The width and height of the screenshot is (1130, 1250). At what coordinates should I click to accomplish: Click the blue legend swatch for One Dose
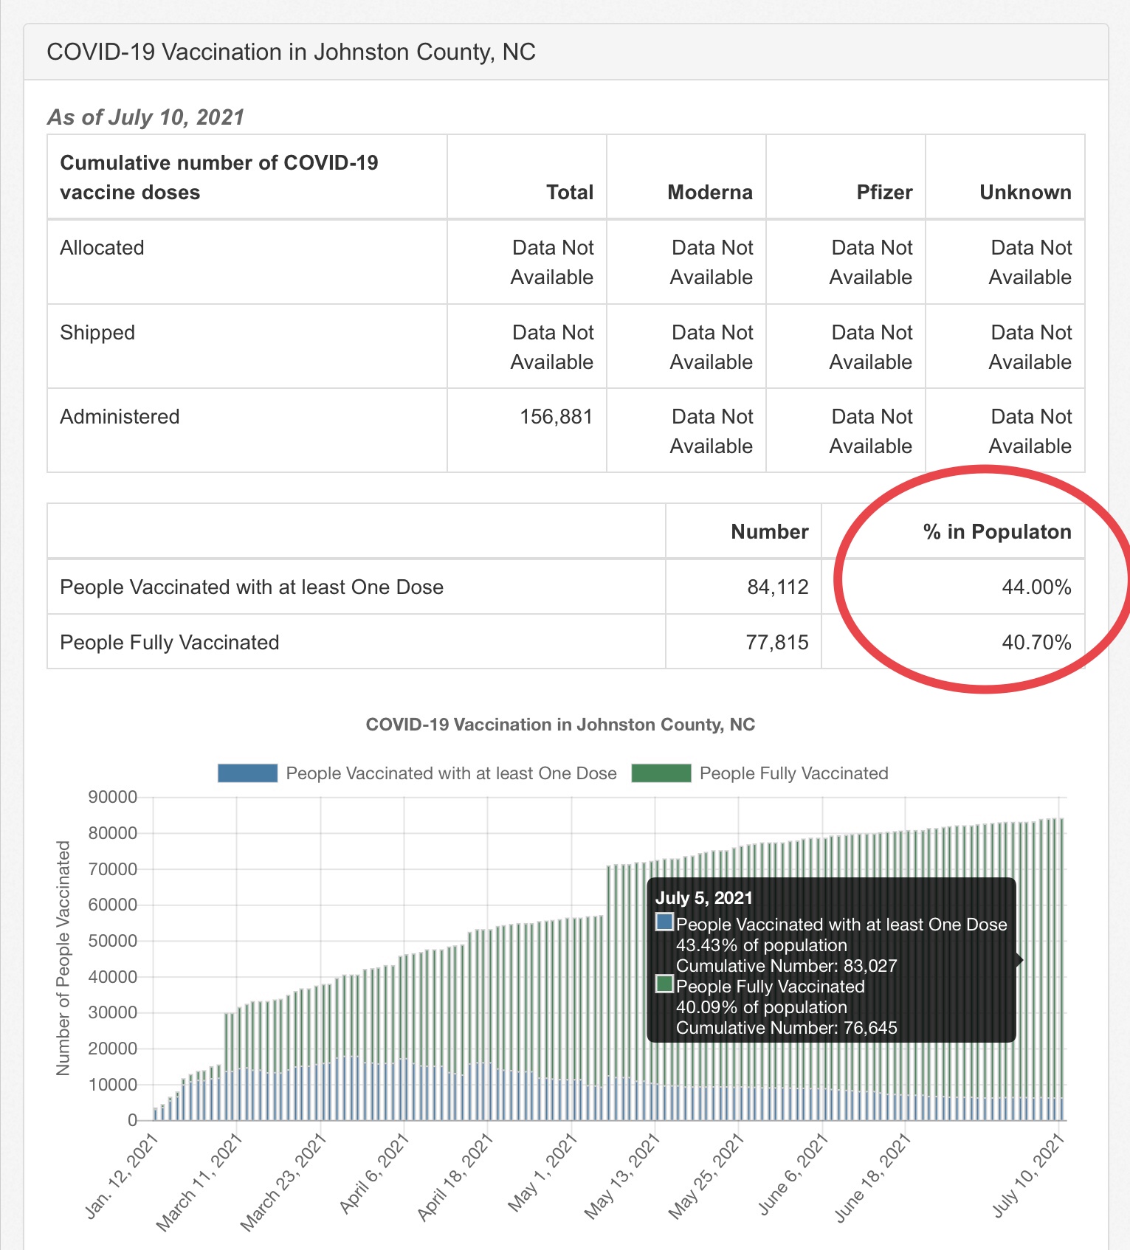[x=247, y=773]
